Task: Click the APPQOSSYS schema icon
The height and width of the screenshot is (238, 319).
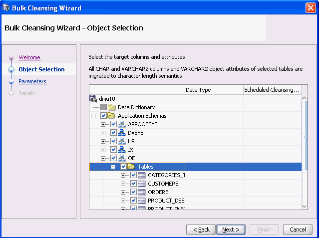Action: pos(122,124)
